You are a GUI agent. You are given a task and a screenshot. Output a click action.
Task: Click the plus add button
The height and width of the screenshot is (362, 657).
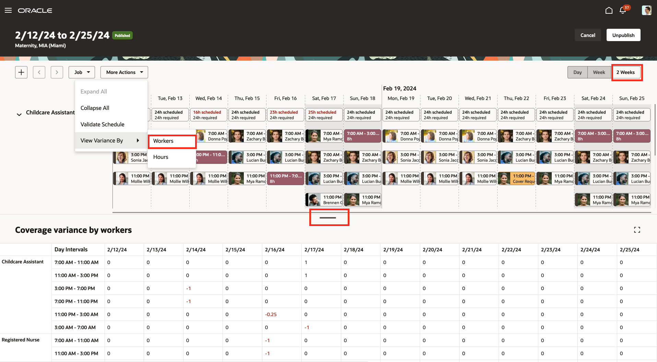(21, 72)
